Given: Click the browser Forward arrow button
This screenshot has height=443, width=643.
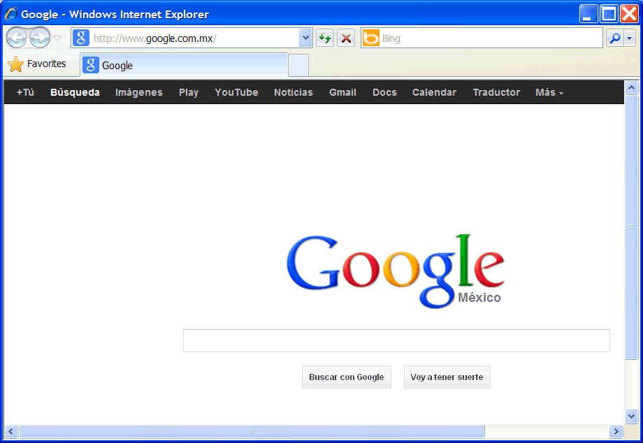Looking at the screenshot, I should tap(40, 38).
